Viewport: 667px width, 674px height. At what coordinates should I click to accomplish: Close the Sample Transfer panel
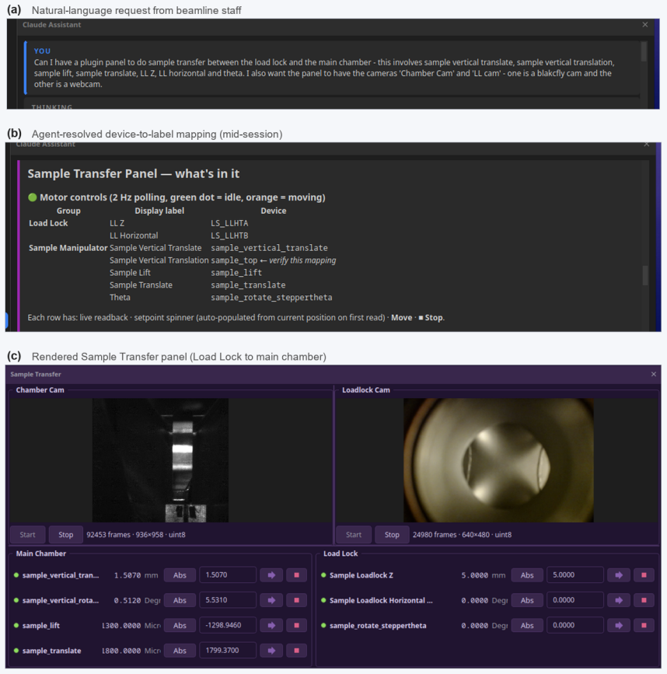[654, 375]
